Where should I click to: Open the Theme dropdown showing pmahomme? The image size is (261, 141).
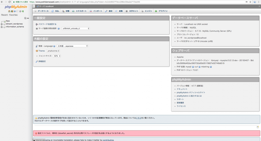[x=53, y=51]
